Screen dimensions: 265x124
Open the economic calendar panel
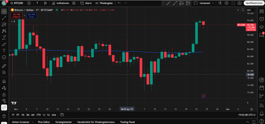(261, 88)
